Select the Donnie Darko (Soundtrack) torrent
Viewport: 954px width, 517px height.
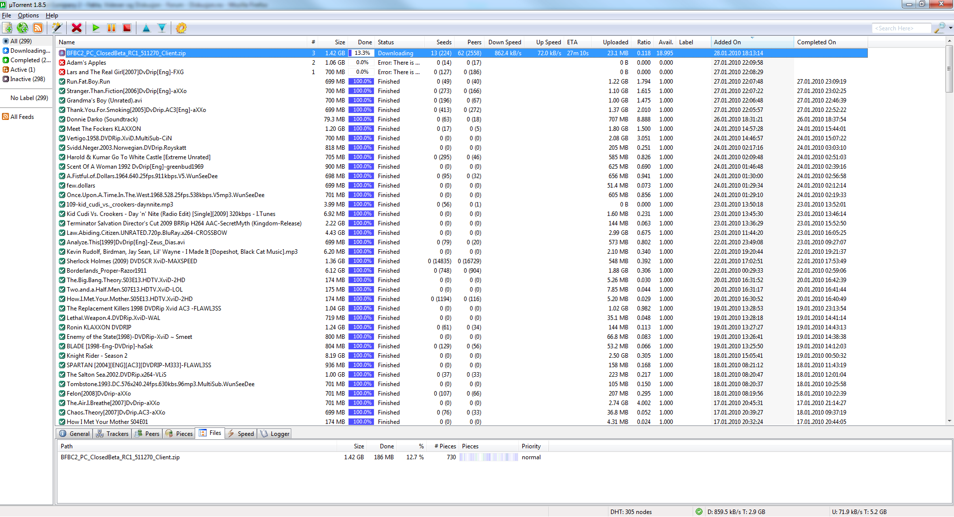(462, 119)
